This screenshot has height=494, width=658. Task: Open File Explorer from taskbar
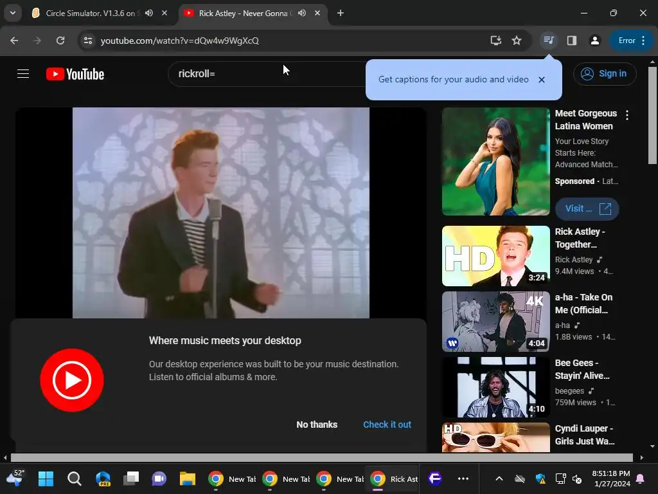[x=188, y=479]
